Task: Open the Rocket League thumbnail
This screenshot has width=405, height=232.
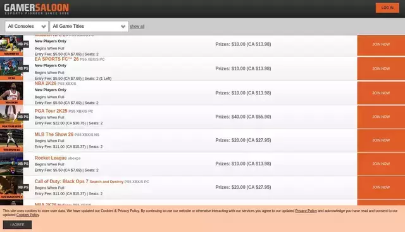Action: (11, 164)
